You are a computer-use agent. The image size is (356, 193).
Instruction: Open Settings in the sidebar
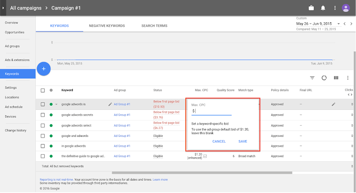[x=11, y=88]
